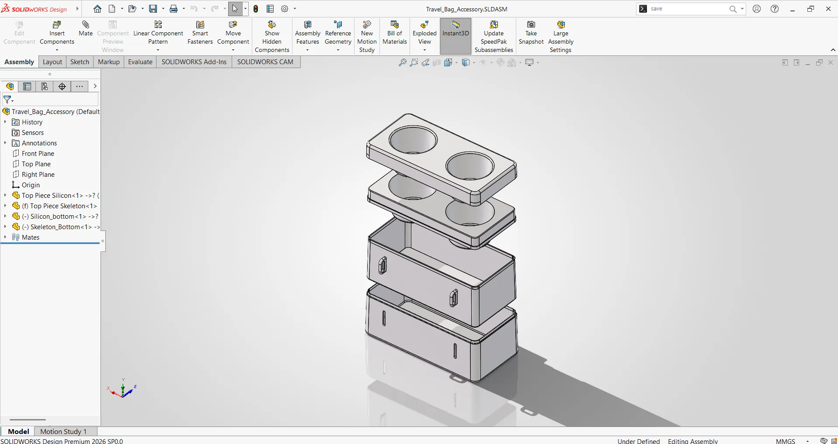
Task: Open the SOLIDWORKS Add-Ins tab
Action: pyautogui.click(x=194, y=62)
